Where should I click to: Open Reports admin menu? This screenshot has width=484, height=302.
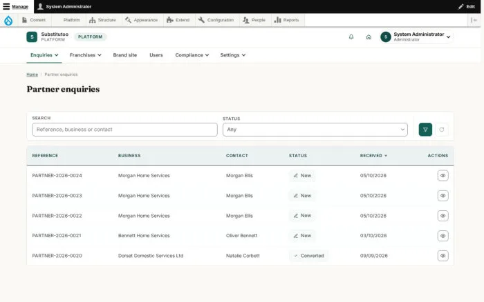tap(287, 20)
